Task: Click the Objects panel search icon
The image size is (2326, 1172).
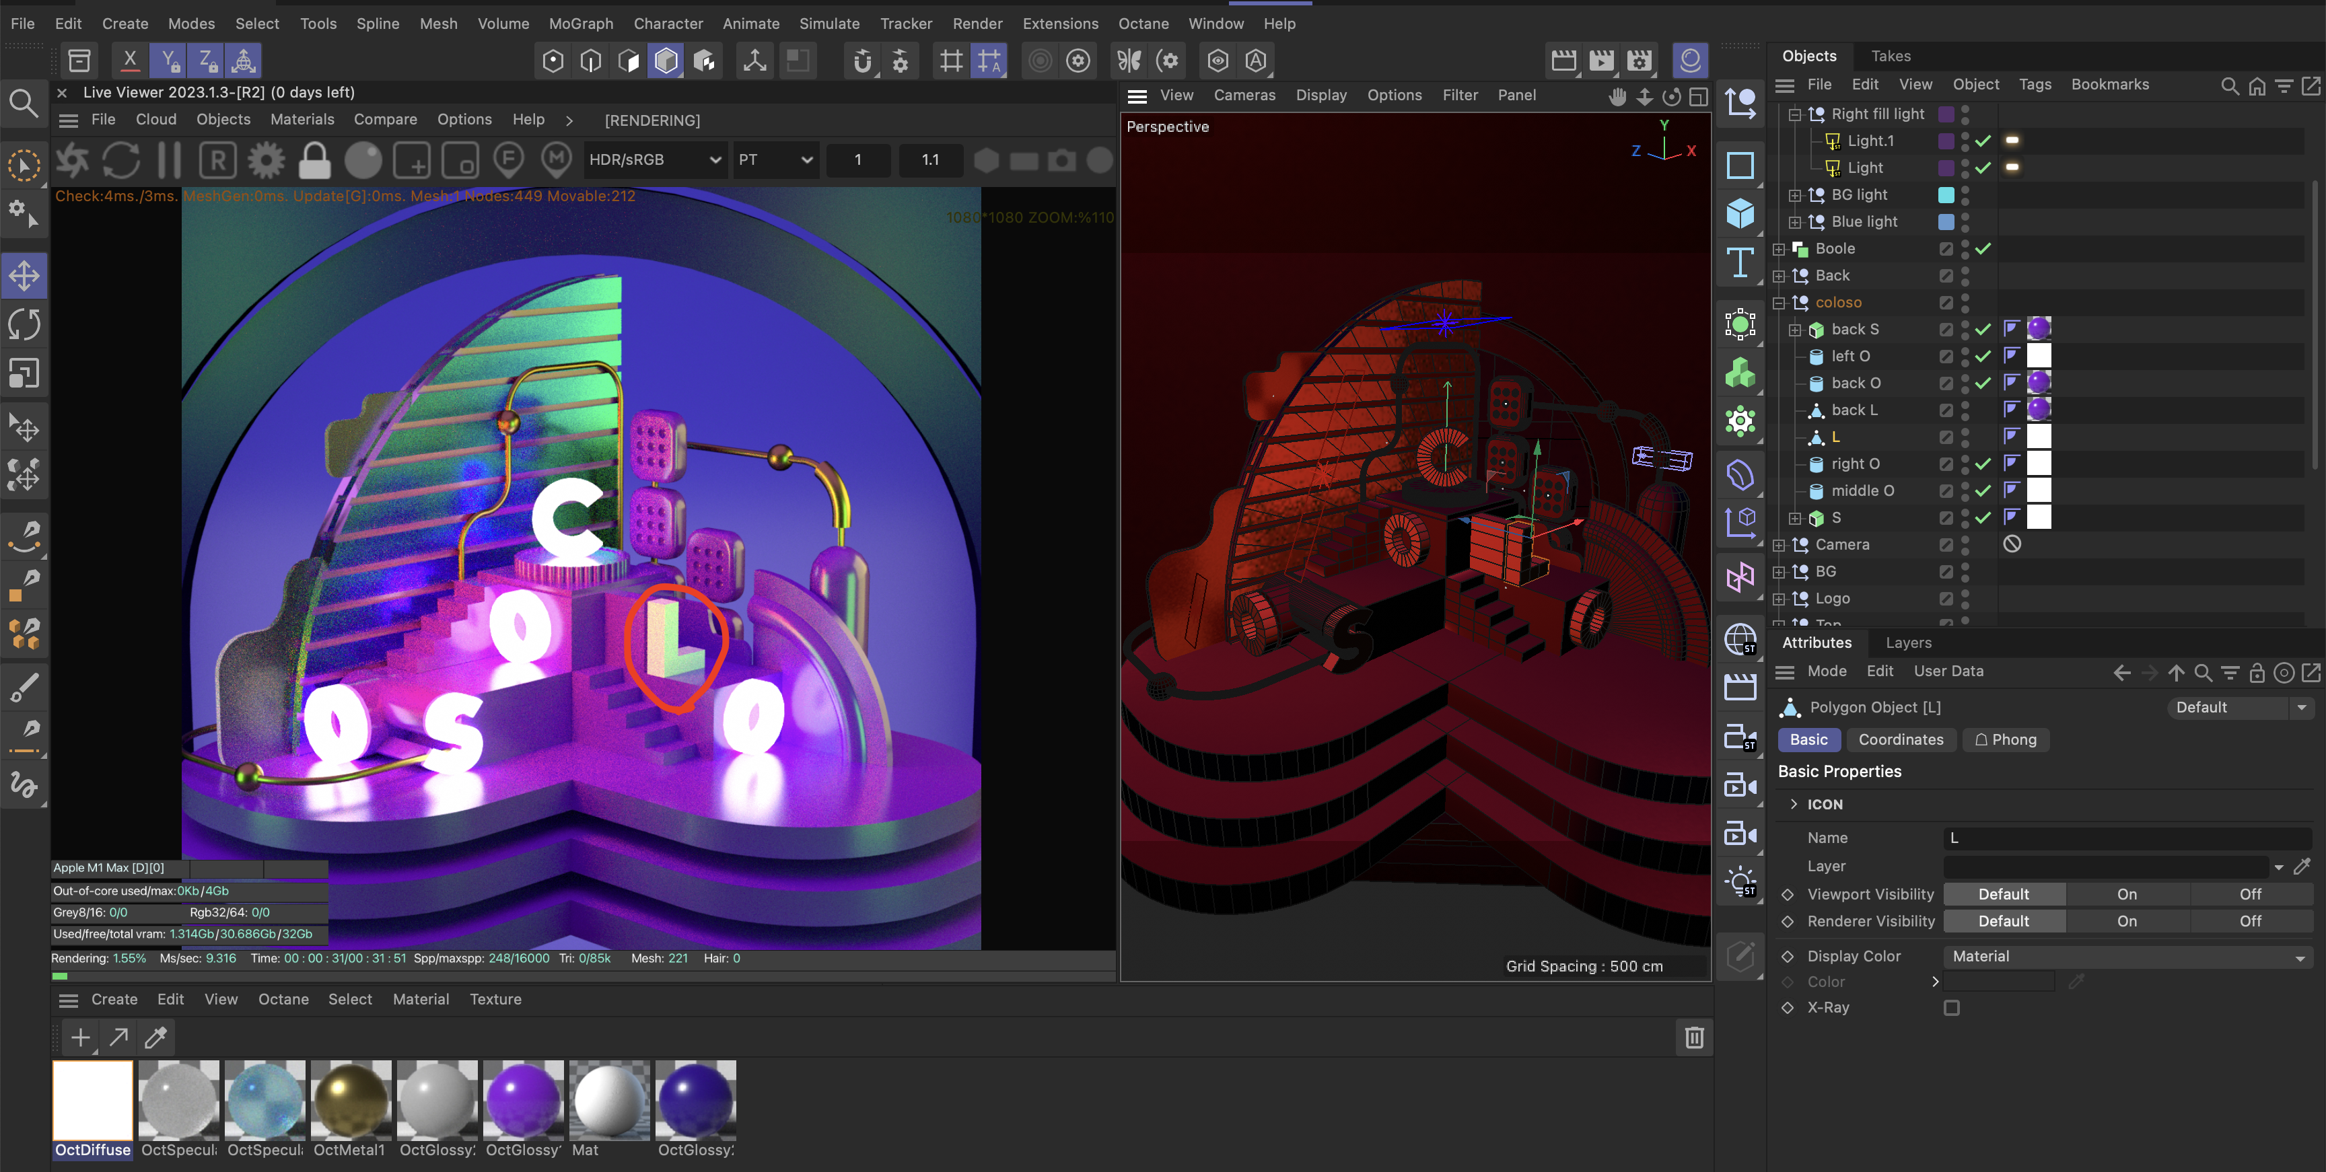Action: [2229, 85]
